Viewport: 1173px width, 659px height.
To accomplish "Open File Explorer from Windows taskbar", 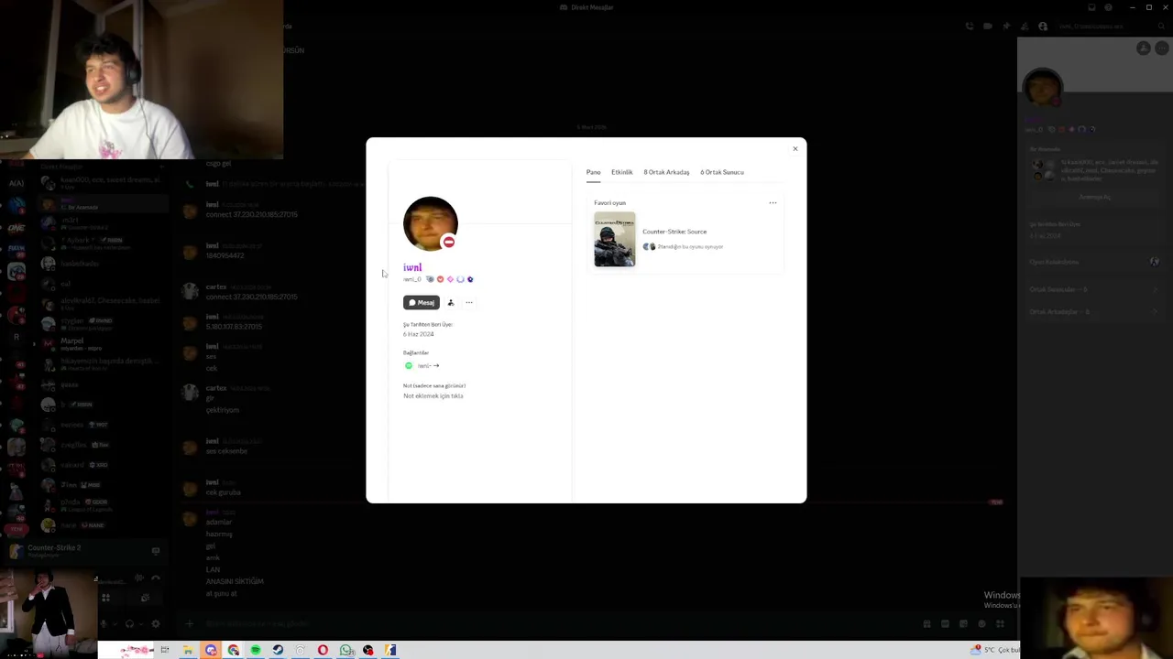I will coord(188,650).
